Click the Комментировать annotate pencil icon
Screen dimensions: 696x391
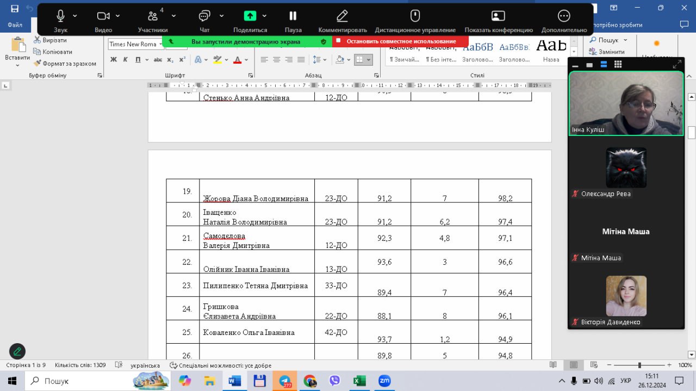pos(342,16)
